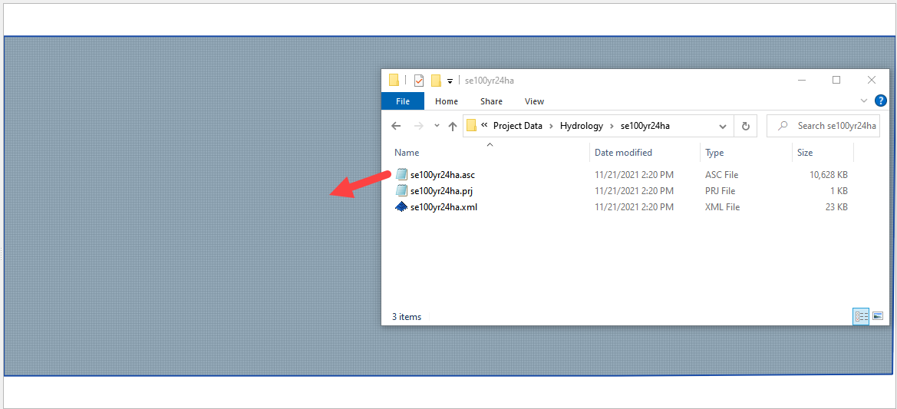
Task: Switch to the View ribbon tab
Action: pyautogui.click(x=534, y=101)
